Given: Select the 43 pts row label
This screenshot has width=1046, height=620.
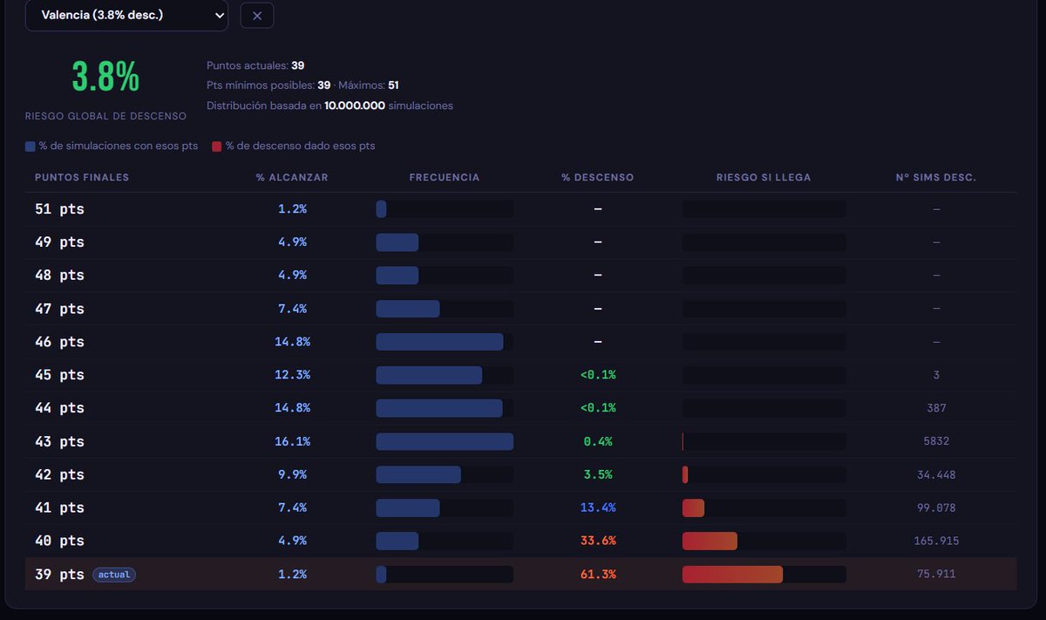Looking at the screenshot, I should tap(59, 442).
